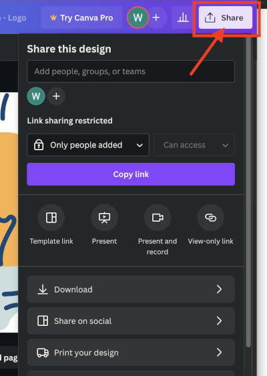Click the Share button
This screenshot has width=267, height=376.
pyautogui.click(x=226, y=17)
